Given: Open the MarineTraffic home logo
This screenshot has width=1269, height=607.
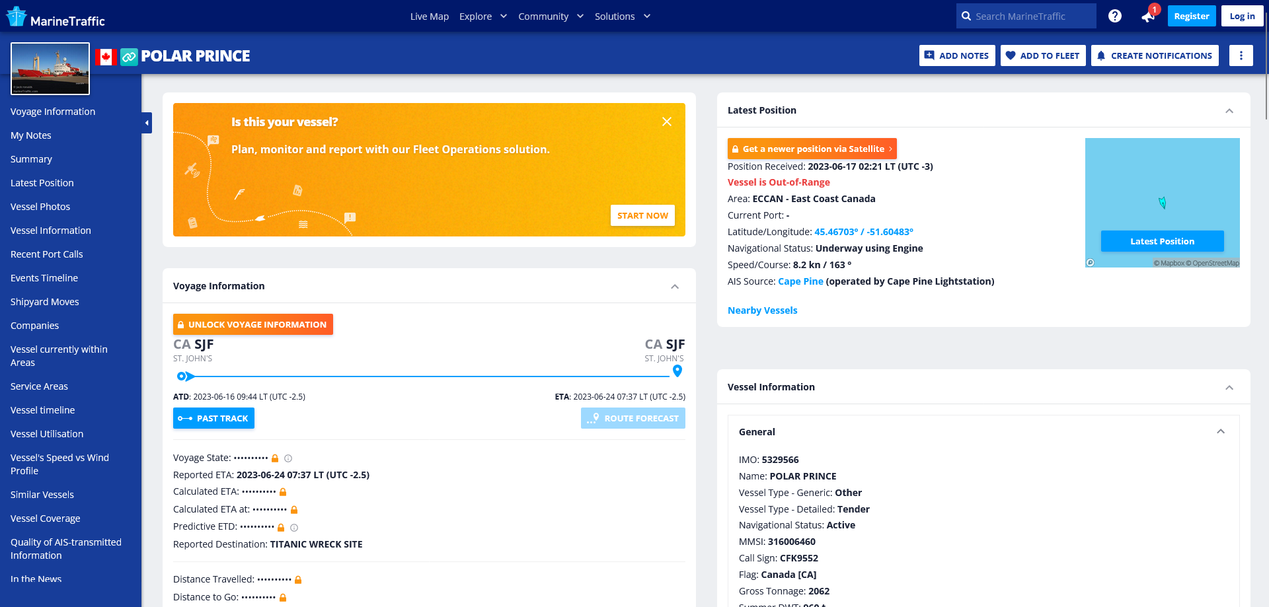Looking at the screenshot, I should pyautogui.click(x=56, y=17).
